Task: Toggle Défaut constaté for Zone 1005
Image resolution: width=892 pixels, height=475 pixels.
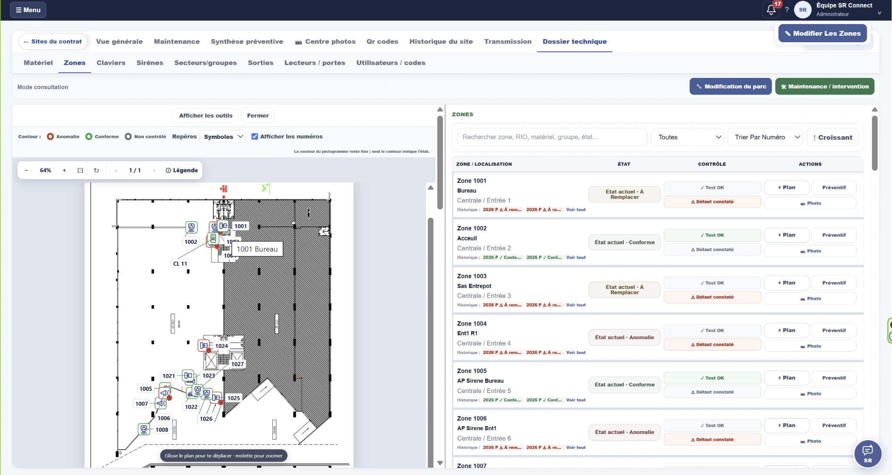Action: pyautogui.click(x=712, y=392)
